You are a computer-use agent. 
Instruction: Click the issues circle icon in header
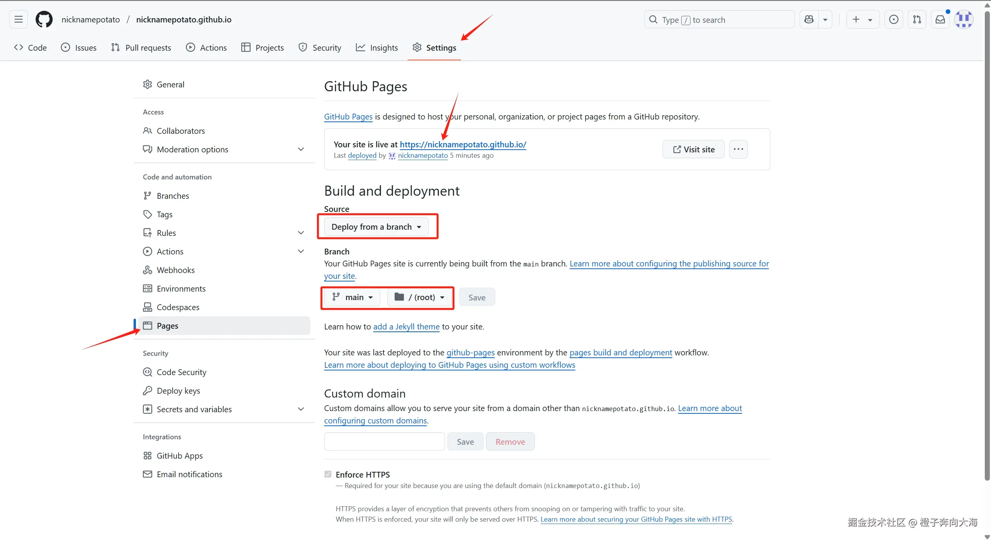click(x=893, y=19)
